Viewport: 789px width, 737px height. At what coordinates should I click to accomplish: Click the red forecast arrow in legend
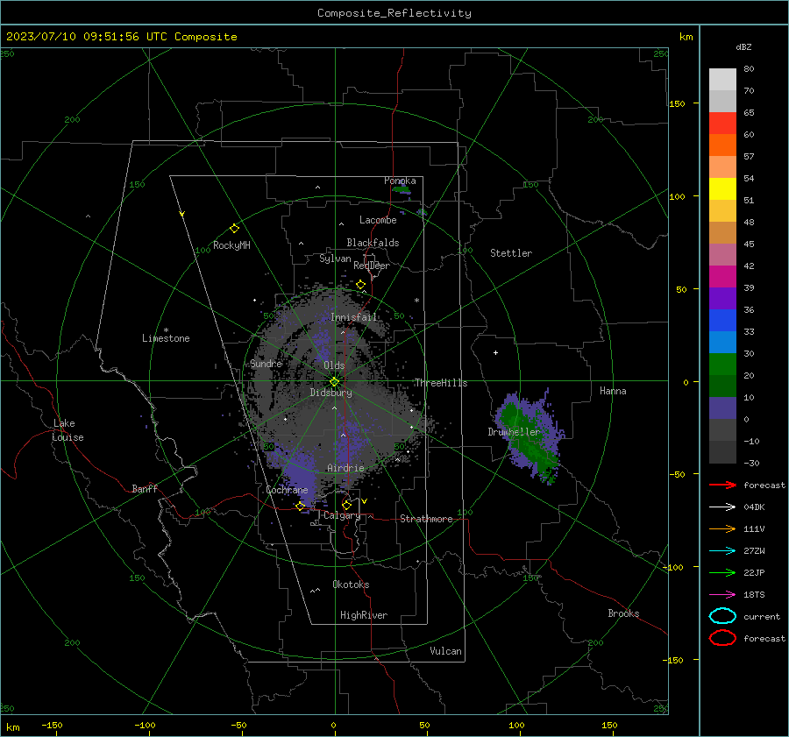722,485
